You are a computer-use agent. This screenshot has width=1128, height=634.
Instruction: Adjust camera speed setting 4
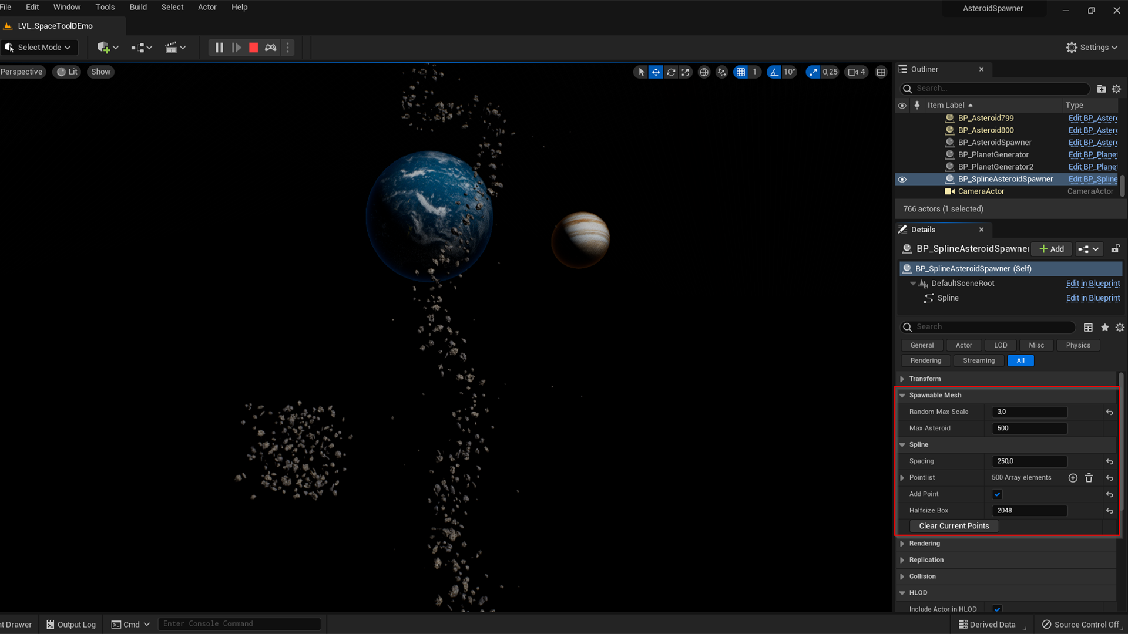point(857,72)
